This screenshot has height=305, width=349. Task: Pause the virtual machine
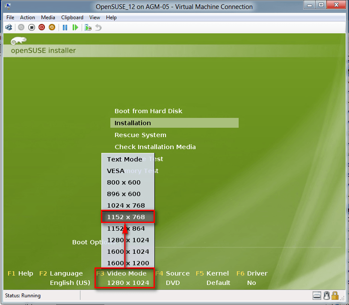65,27
